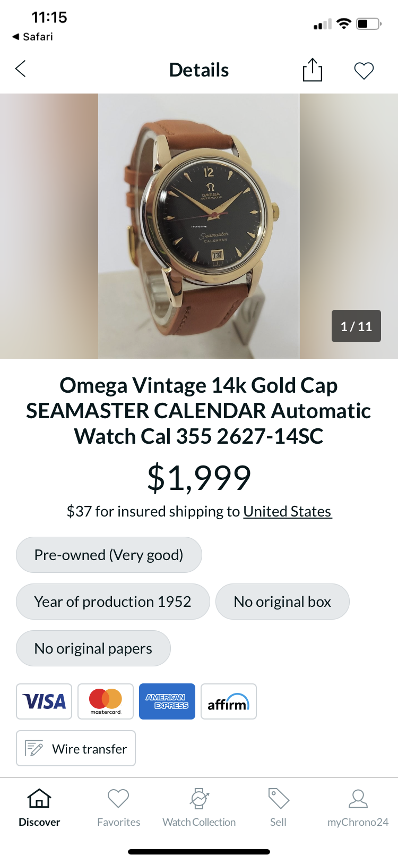Tap the Pre-owned (Very good) chip
The width and height of the screenshot is (398, 863).
tap(109, 555)
